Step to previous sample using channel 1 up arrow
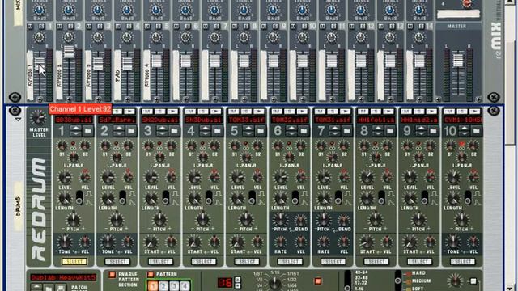Screen dimensions: 518x291 pyautogui.click(x=76, y=129)
